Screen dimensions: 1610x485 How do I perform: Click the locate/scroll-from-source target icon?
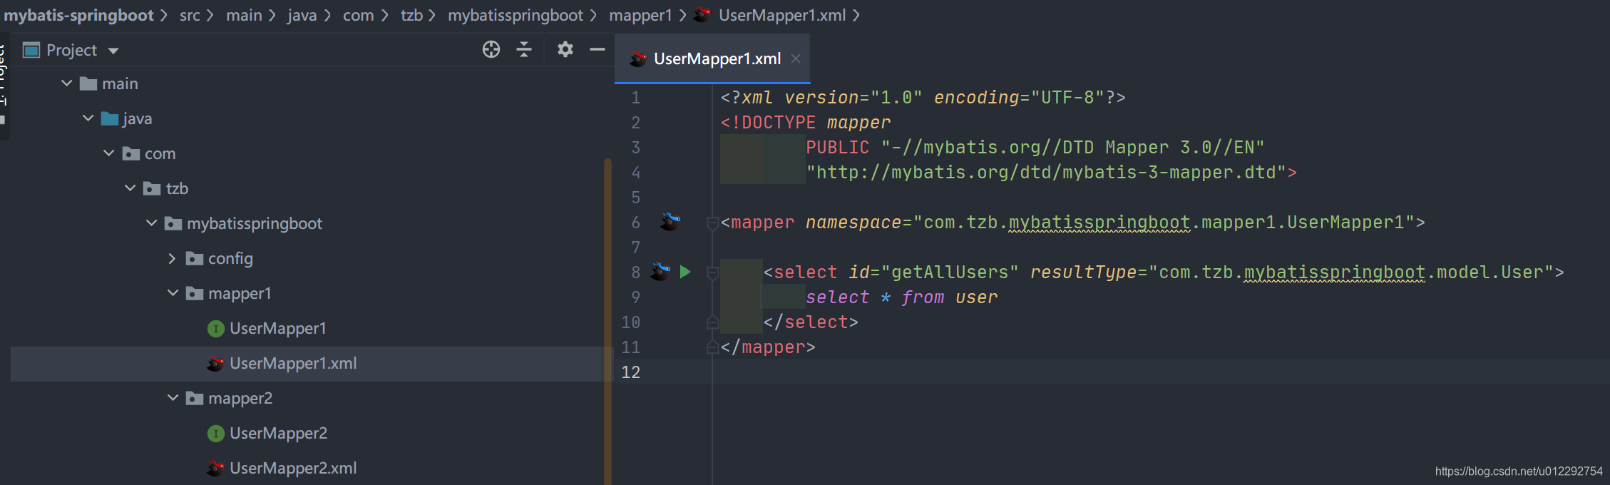(x=491, y=49)
